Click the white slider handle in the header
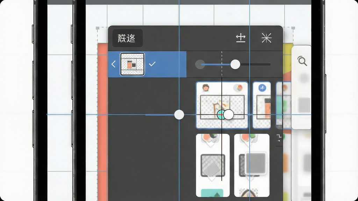Screen dimensions: 358x201 point(235,64)
